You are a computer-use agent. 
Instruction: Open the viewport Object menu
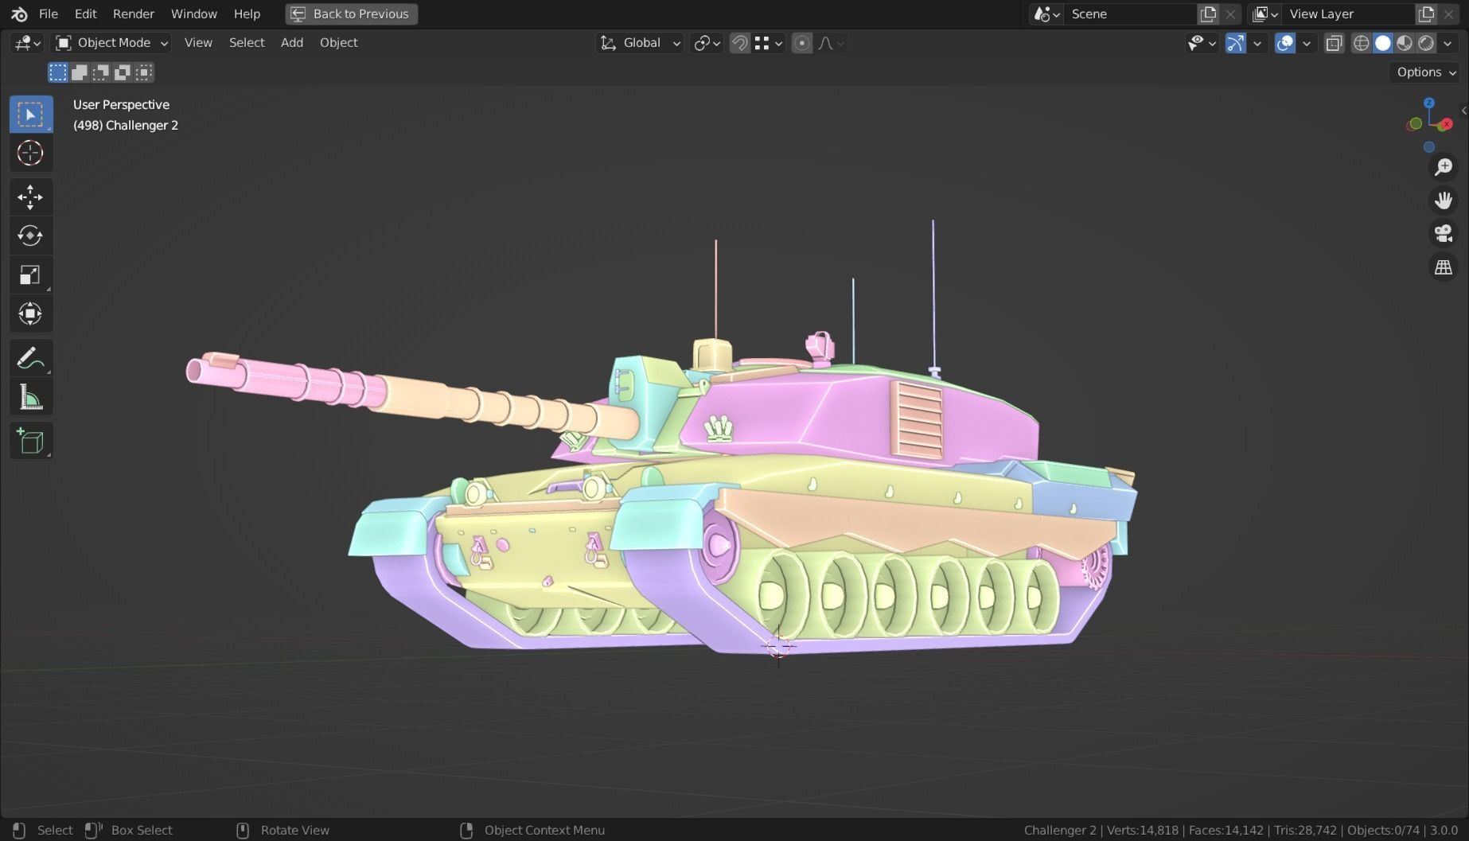click(x=339, y=43)
